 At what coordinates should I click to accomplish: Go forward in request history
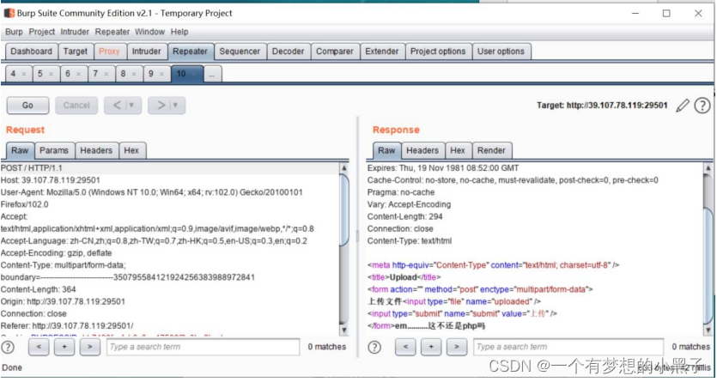[x=160, y=106]
